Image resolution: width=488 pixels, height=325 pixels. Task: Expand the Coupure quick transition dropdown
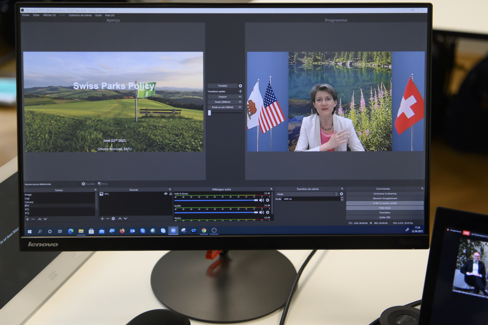pos(240,97)
